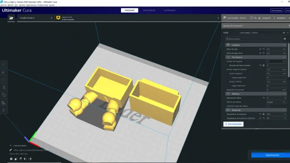Image resolution: width=290 pixels, height=163 pixels.
Task: Click pencil icon to rename the object
Action: tap(10, 150)
